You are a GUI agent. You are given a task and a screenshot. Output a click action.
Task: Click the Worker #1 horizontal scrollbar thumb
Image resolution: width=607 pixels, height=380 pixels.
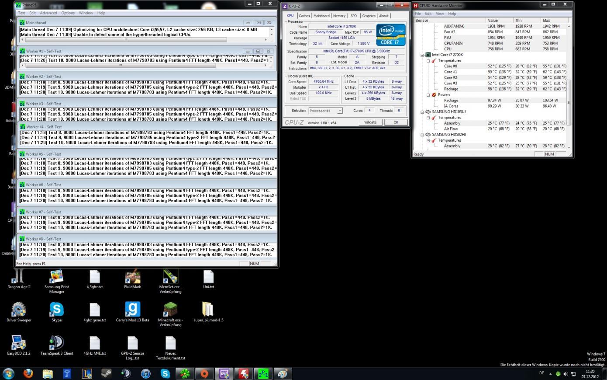pos(121,66)
